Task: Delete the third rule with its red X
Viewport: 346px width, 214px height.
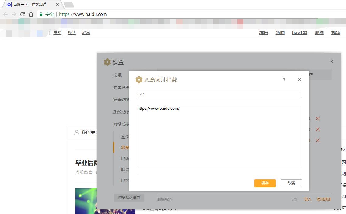Action: (x=318, y=140)
